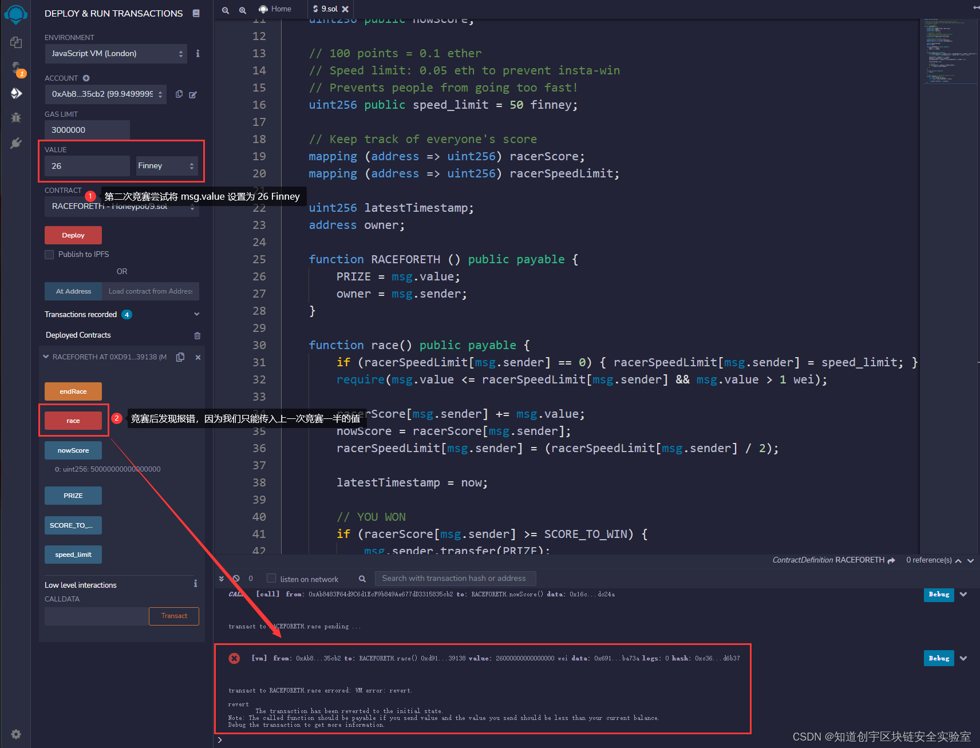Call the endRace function

coord(73,391)
